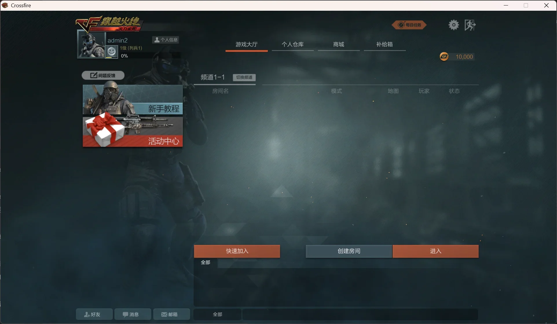Viewport: 557px width, 324px height.
Task: Click the 进入 enter button
Action: coord(435,251)
